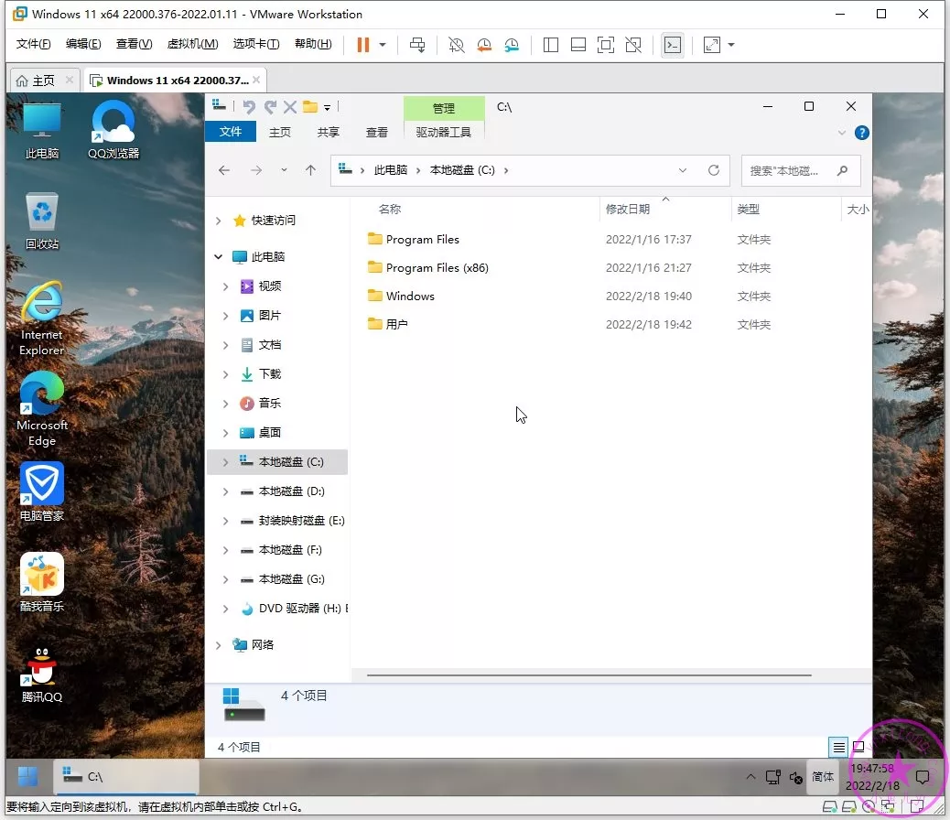Switch to large icons view toggle
Image resolution: width=950 pixels, height=820 pixels.
pos(858,748)
